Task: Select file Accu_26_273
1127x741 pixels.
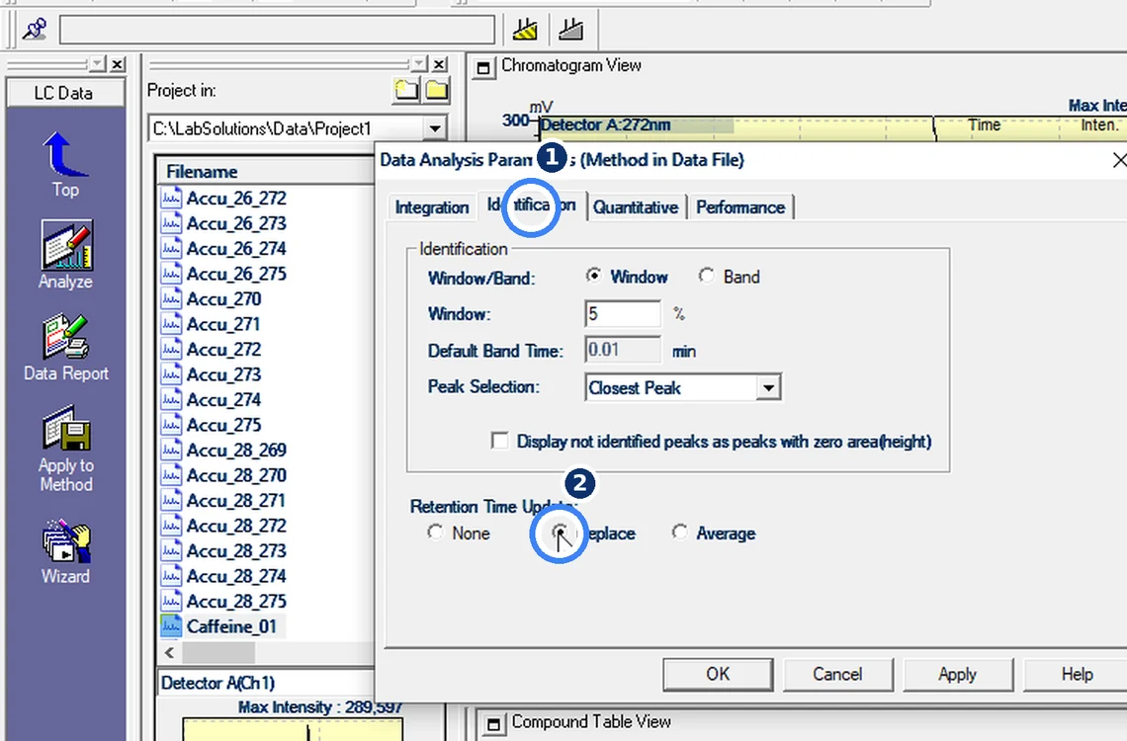Action: point(236,223)
